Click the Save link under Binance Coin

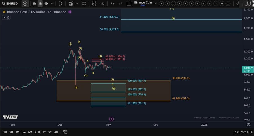pos(143,5)
